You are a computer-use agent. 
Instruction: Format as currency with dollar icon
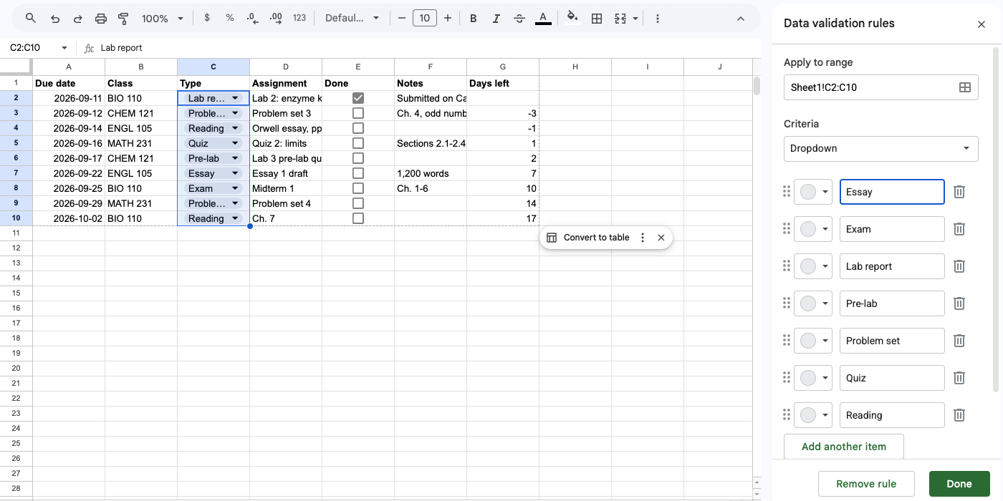pyautogui.click(x=207, y=18)
